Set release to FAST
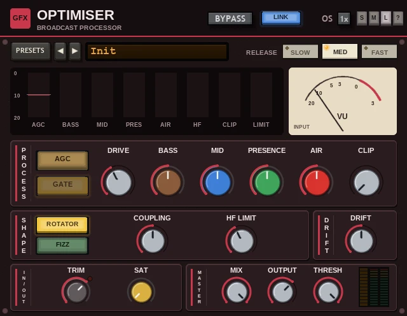 [x=379, y=52]
